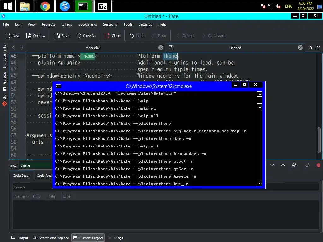Screen dimensions: 323x242
Task: Sort by Kind column header
Action: click(37, 196)
